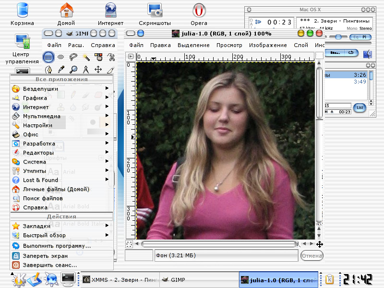The image size is (384, 288).
Task: Toggle repeat mode in XMMS
Action: tap(351, 53)
